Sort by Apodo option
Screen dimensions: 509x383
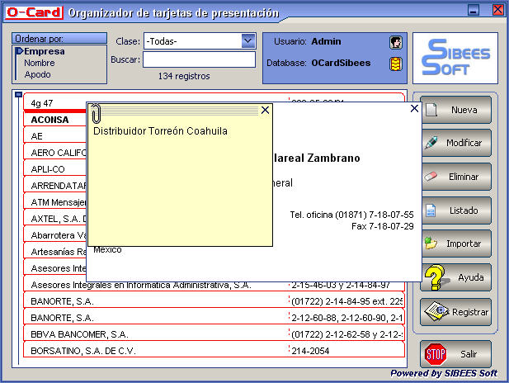(x=37, y=74)
